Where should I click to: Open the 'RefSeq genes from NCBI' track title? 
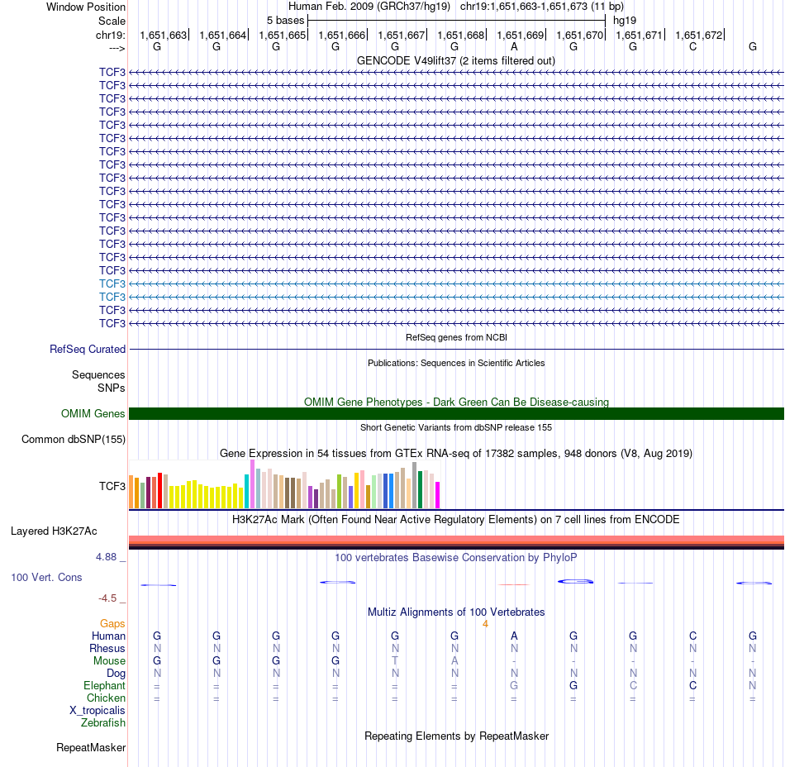pos(456,337)
